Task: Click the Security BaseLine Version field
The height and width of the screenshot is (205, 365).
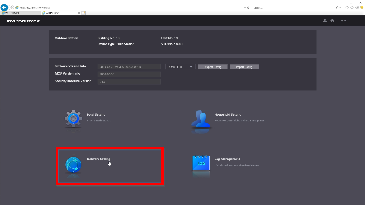Action: coord(129,82)
